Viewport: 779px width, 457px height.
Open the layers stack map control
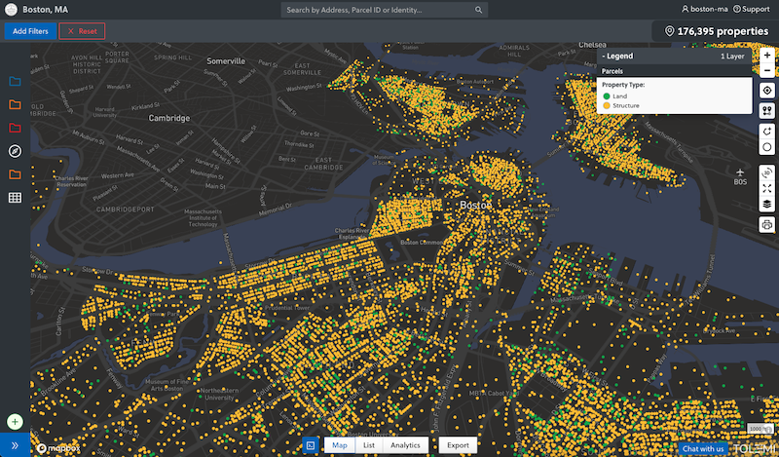point(767,205)
